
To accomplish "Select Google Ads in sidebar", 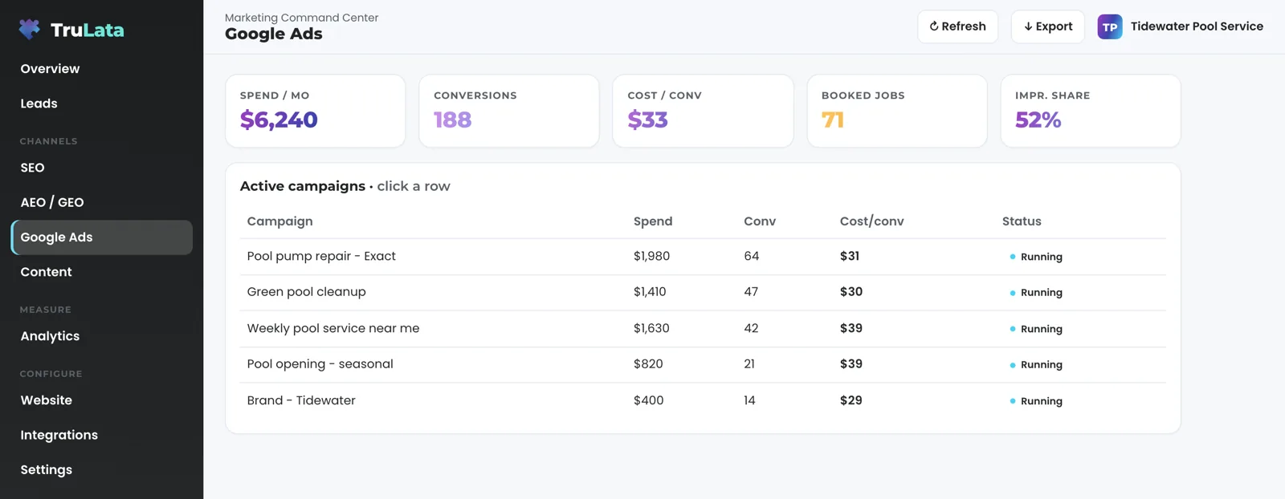I will [102, 237].
